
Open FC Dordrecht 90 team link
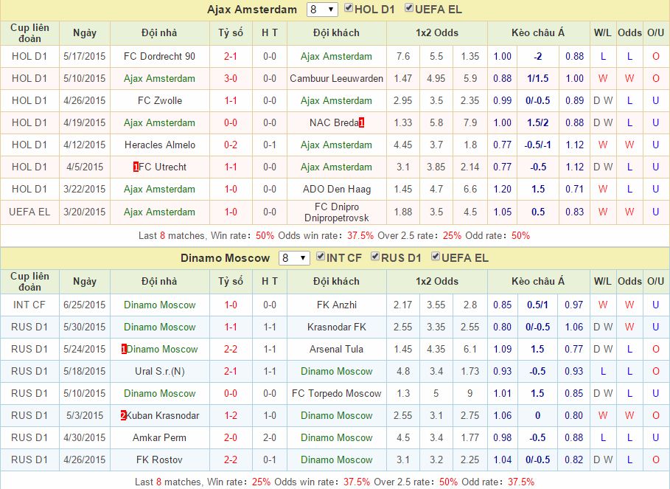pos(159,56)
